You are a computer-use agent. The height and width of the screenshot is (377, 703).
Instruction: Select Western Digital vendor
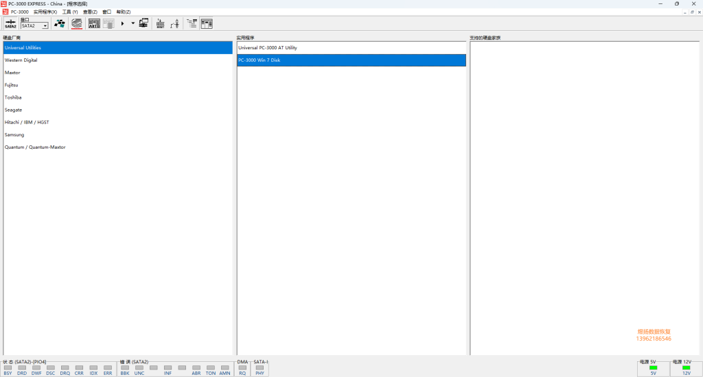click(118, 60)
